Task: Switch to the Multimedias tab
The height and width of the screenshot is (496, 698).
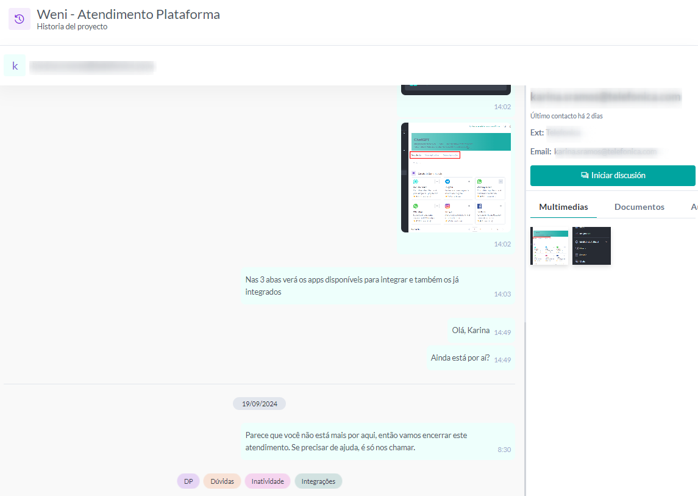Action: coord(563,207)
